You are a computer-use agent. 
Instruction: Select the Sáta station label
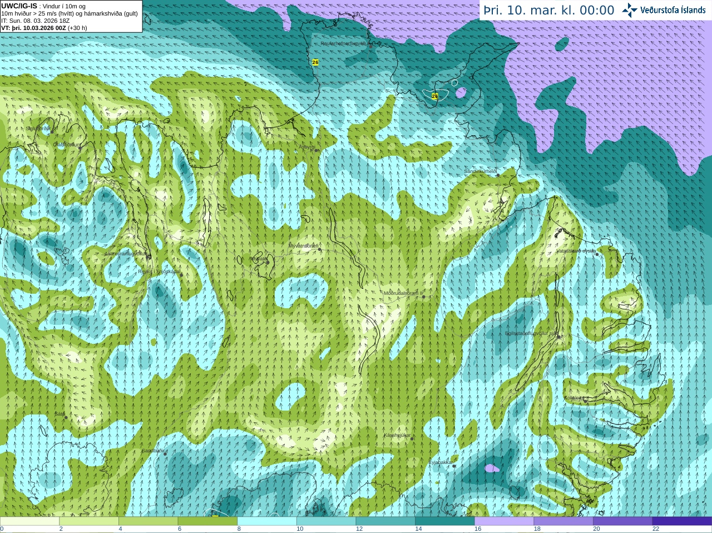60,414
